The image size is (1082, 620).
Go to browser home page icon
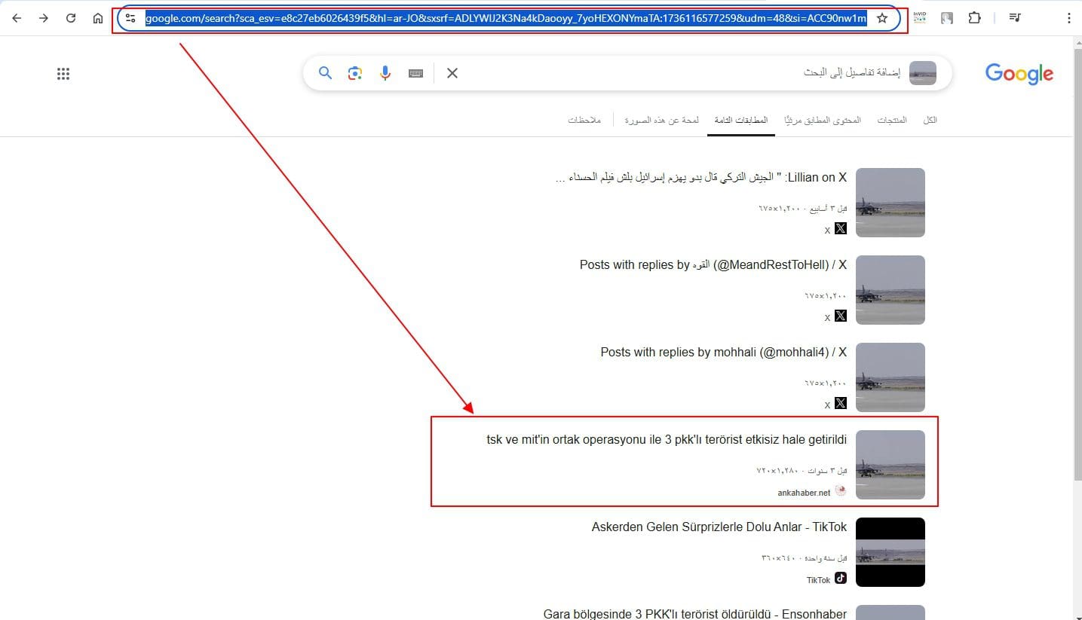(98, 18)
